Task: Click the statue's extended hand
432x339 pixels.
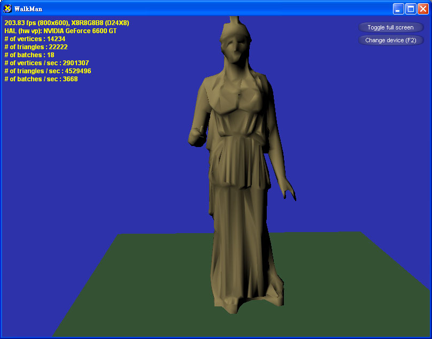Action: pos(289,188)
